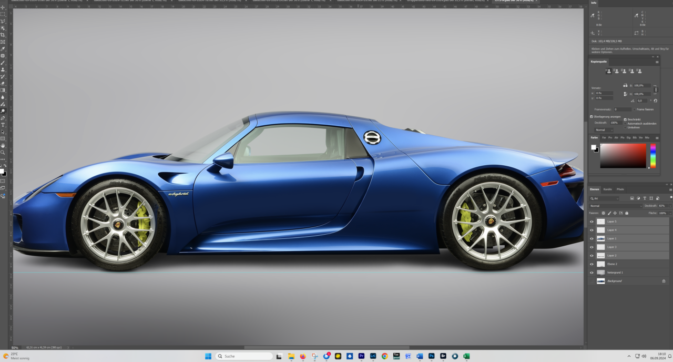Select the hintergrund 1 layer
The image size is (673, 362).
tap(615, 273)
